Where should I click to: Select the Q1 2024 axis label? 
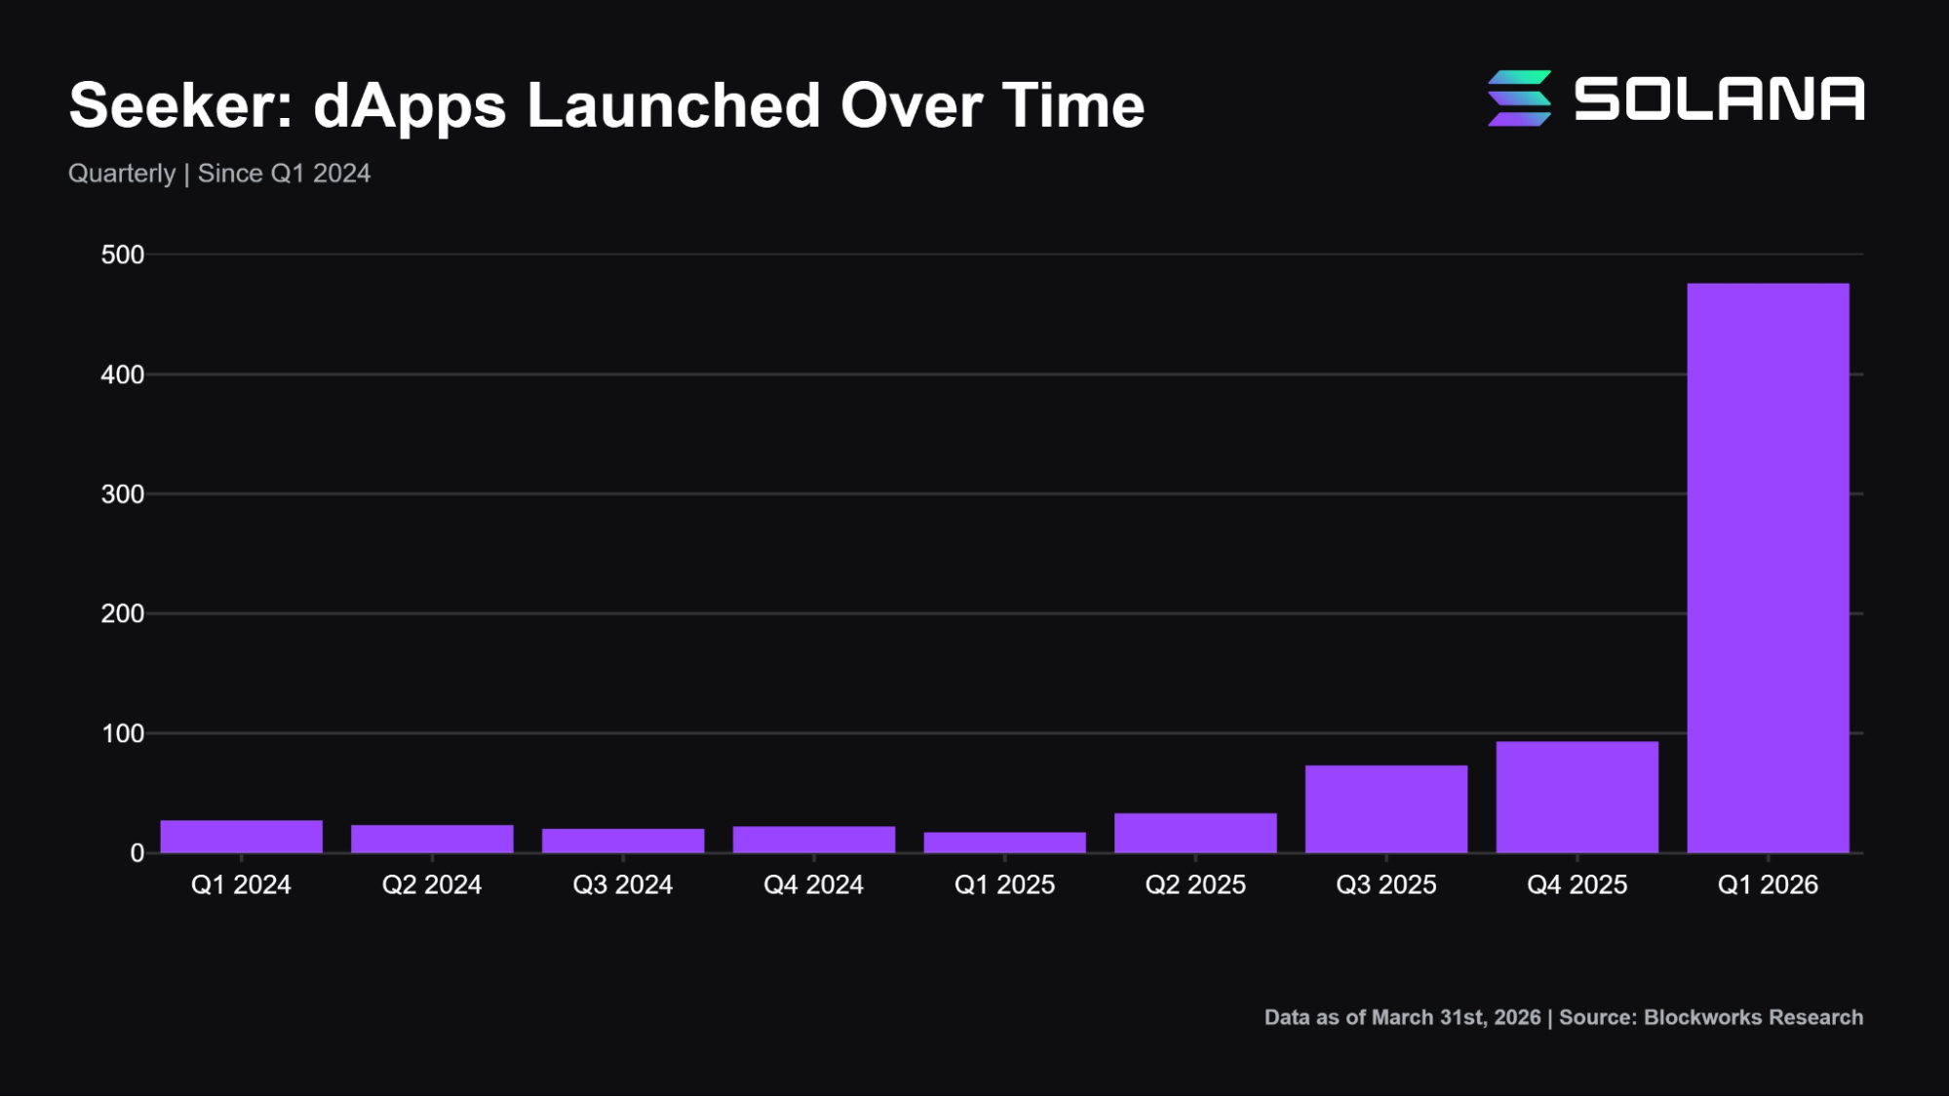pos(241,885)
